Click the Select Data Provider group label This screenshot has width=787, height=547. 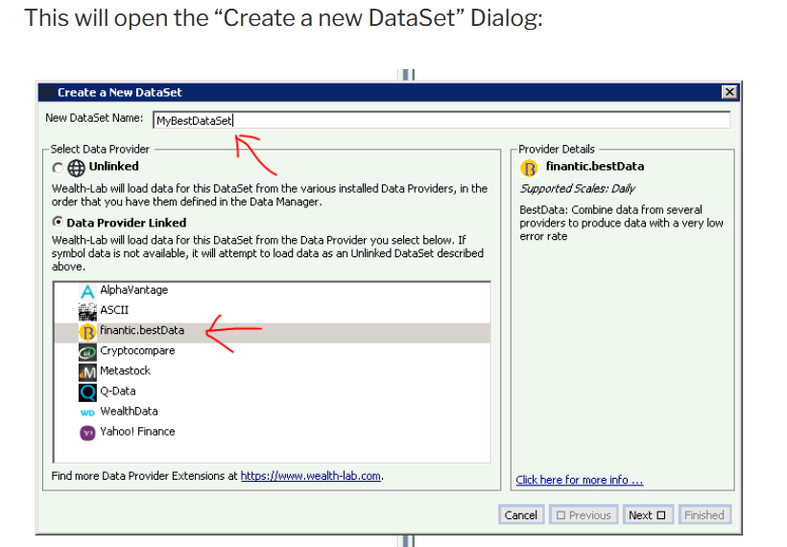(100, 149)
